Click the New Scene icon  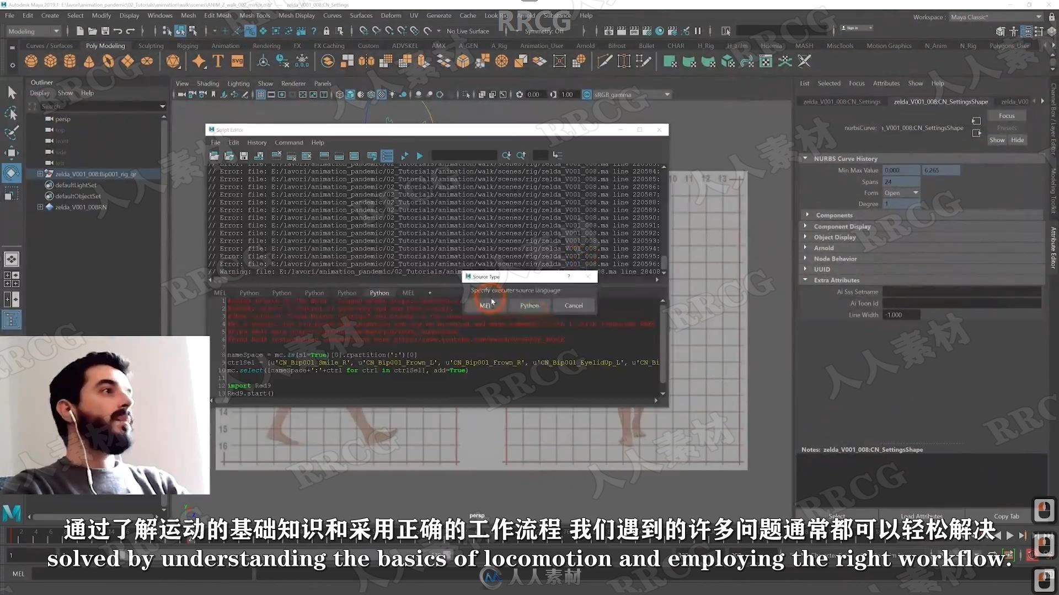80,31
